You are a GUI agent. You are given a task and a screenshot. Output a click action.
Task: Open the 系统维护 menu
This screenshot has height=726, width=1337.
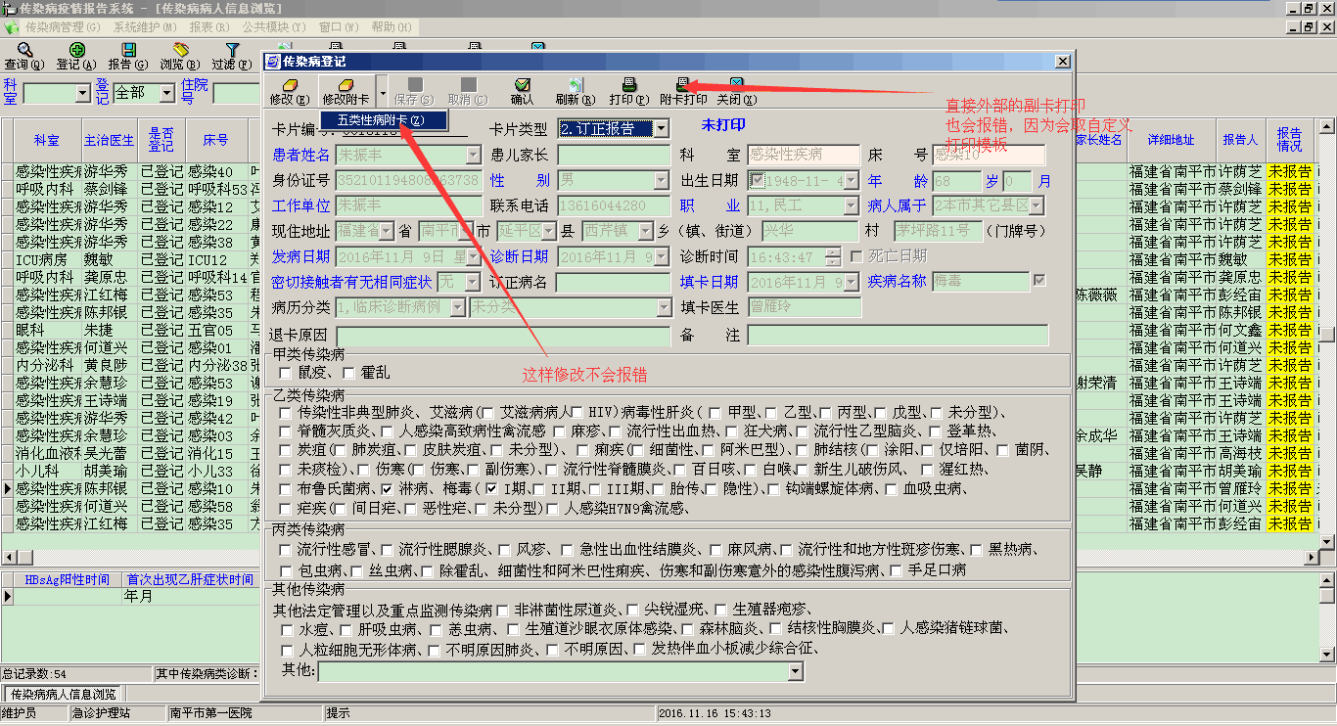pos(146,26)
